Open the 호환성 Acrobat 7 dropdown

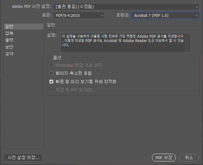coord(165,16)
